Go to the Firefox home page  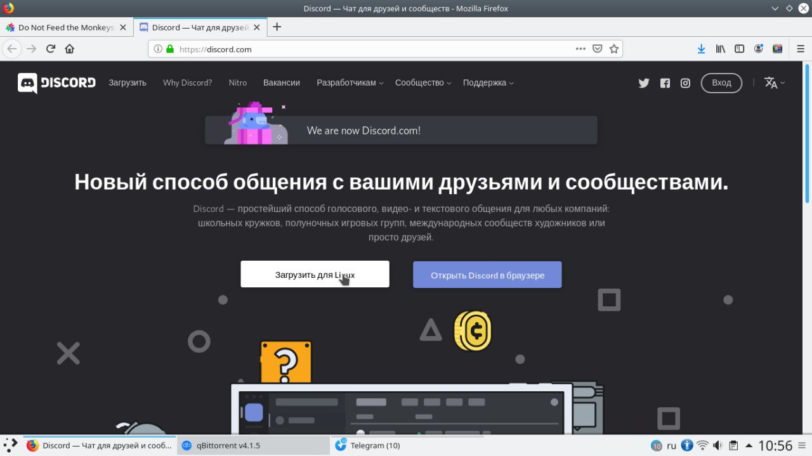pos(70,49)
